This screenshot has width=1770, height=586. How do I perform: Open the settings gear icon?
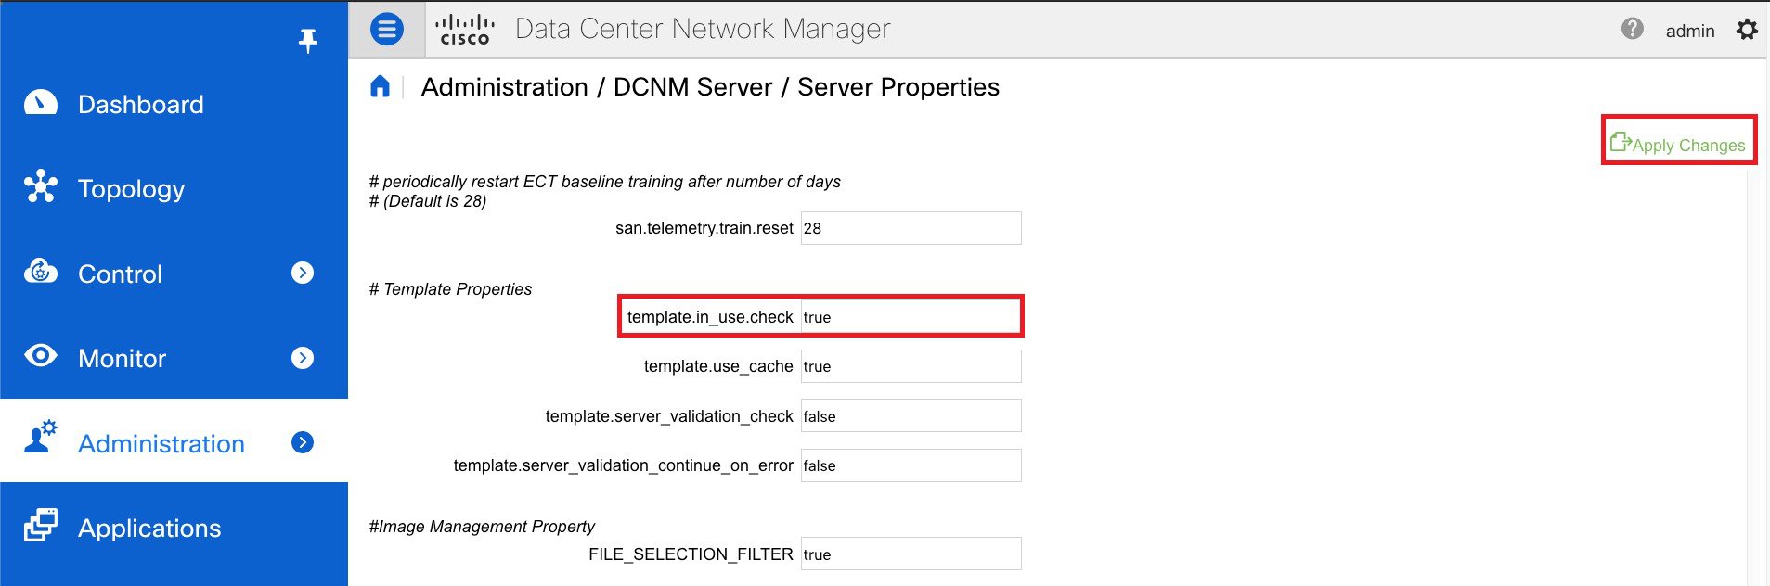(1747, 30)
